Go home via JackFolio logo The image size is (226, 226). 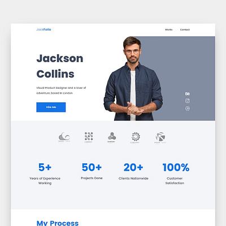point(44,29)
